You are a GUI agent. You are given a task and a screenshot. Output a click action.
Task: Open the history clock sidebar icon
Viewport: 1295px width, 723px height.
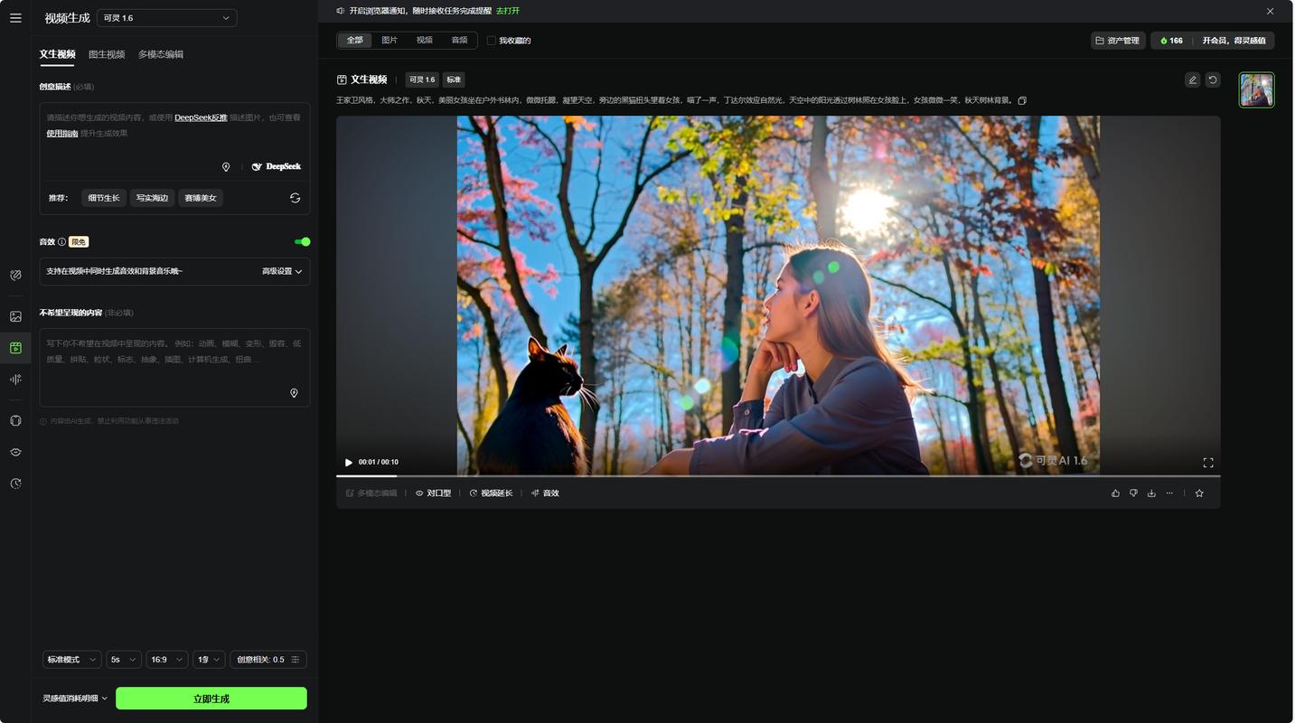15,484
